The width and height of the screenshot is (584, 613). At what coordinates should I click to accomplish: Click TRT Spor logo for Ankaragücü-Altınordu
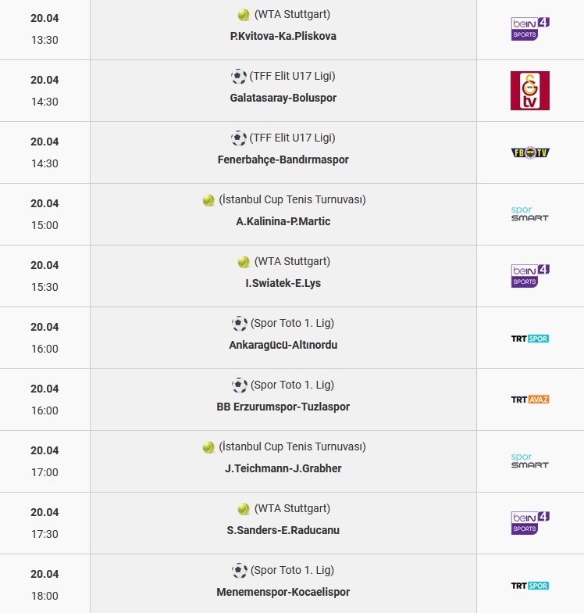point(530,339)
